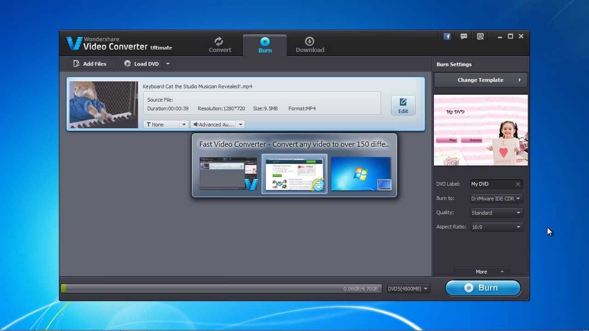This screenshot has width=589, height=331.
Task: Click the Keyboard Cat video thumbnail
Action: [x=104, y=105]
